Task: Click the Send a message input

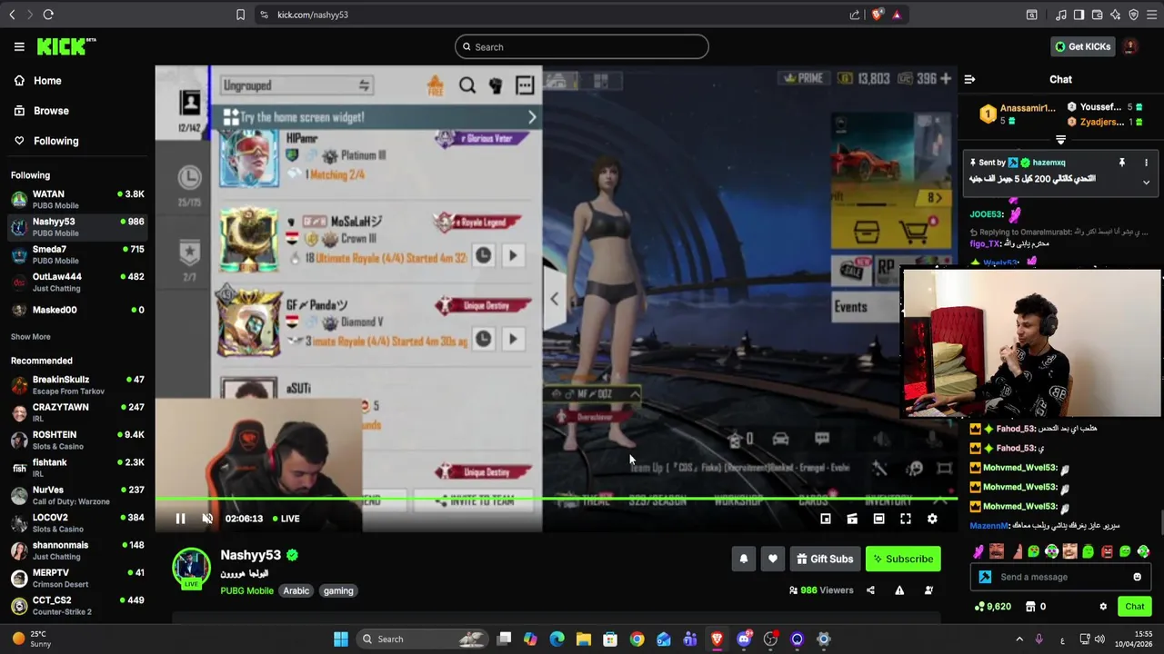Action: [x=1062, y=577]
